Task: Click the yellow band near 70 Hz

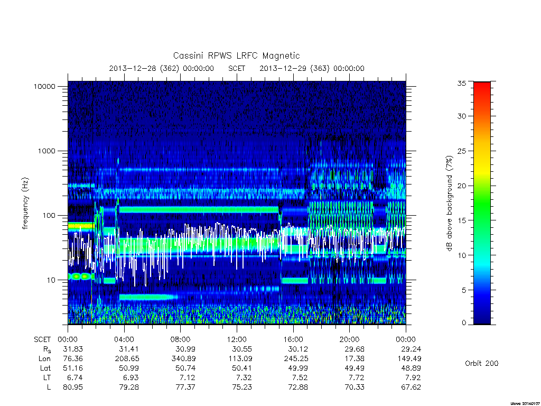Action: (x=81, y=226)
